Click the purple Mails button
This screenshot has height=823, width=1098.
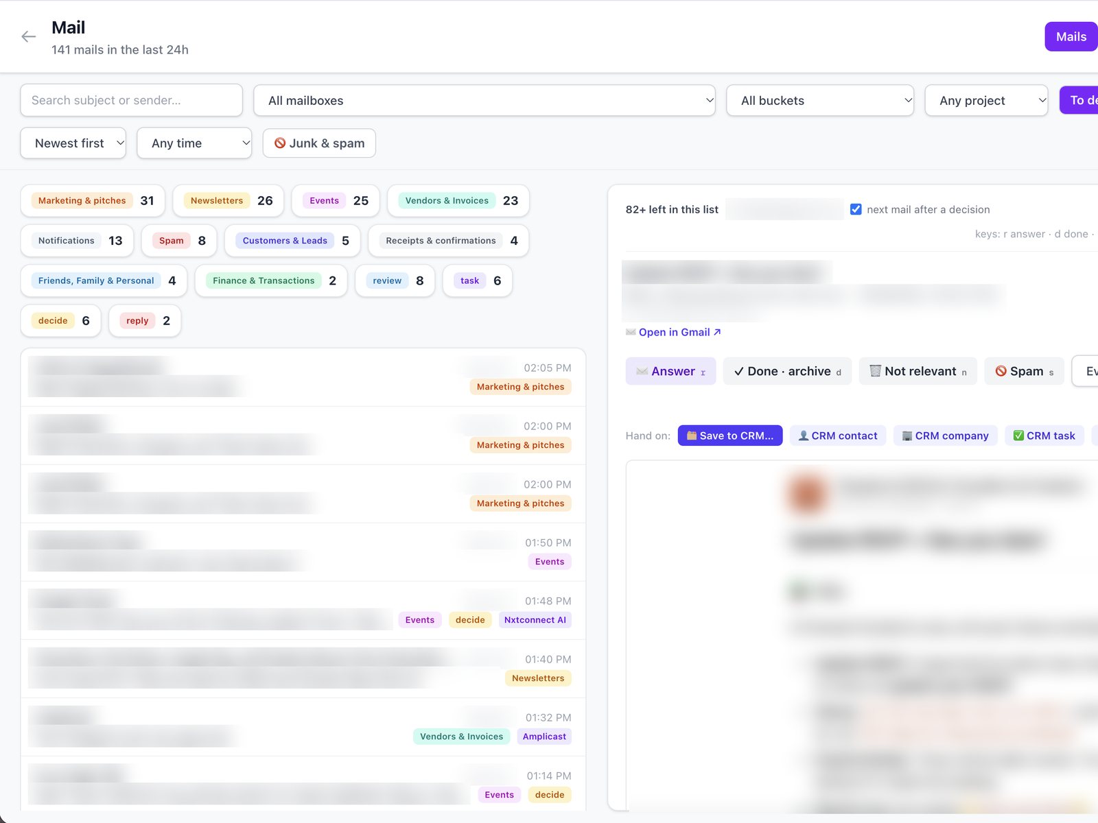(x=1071, y=37)
